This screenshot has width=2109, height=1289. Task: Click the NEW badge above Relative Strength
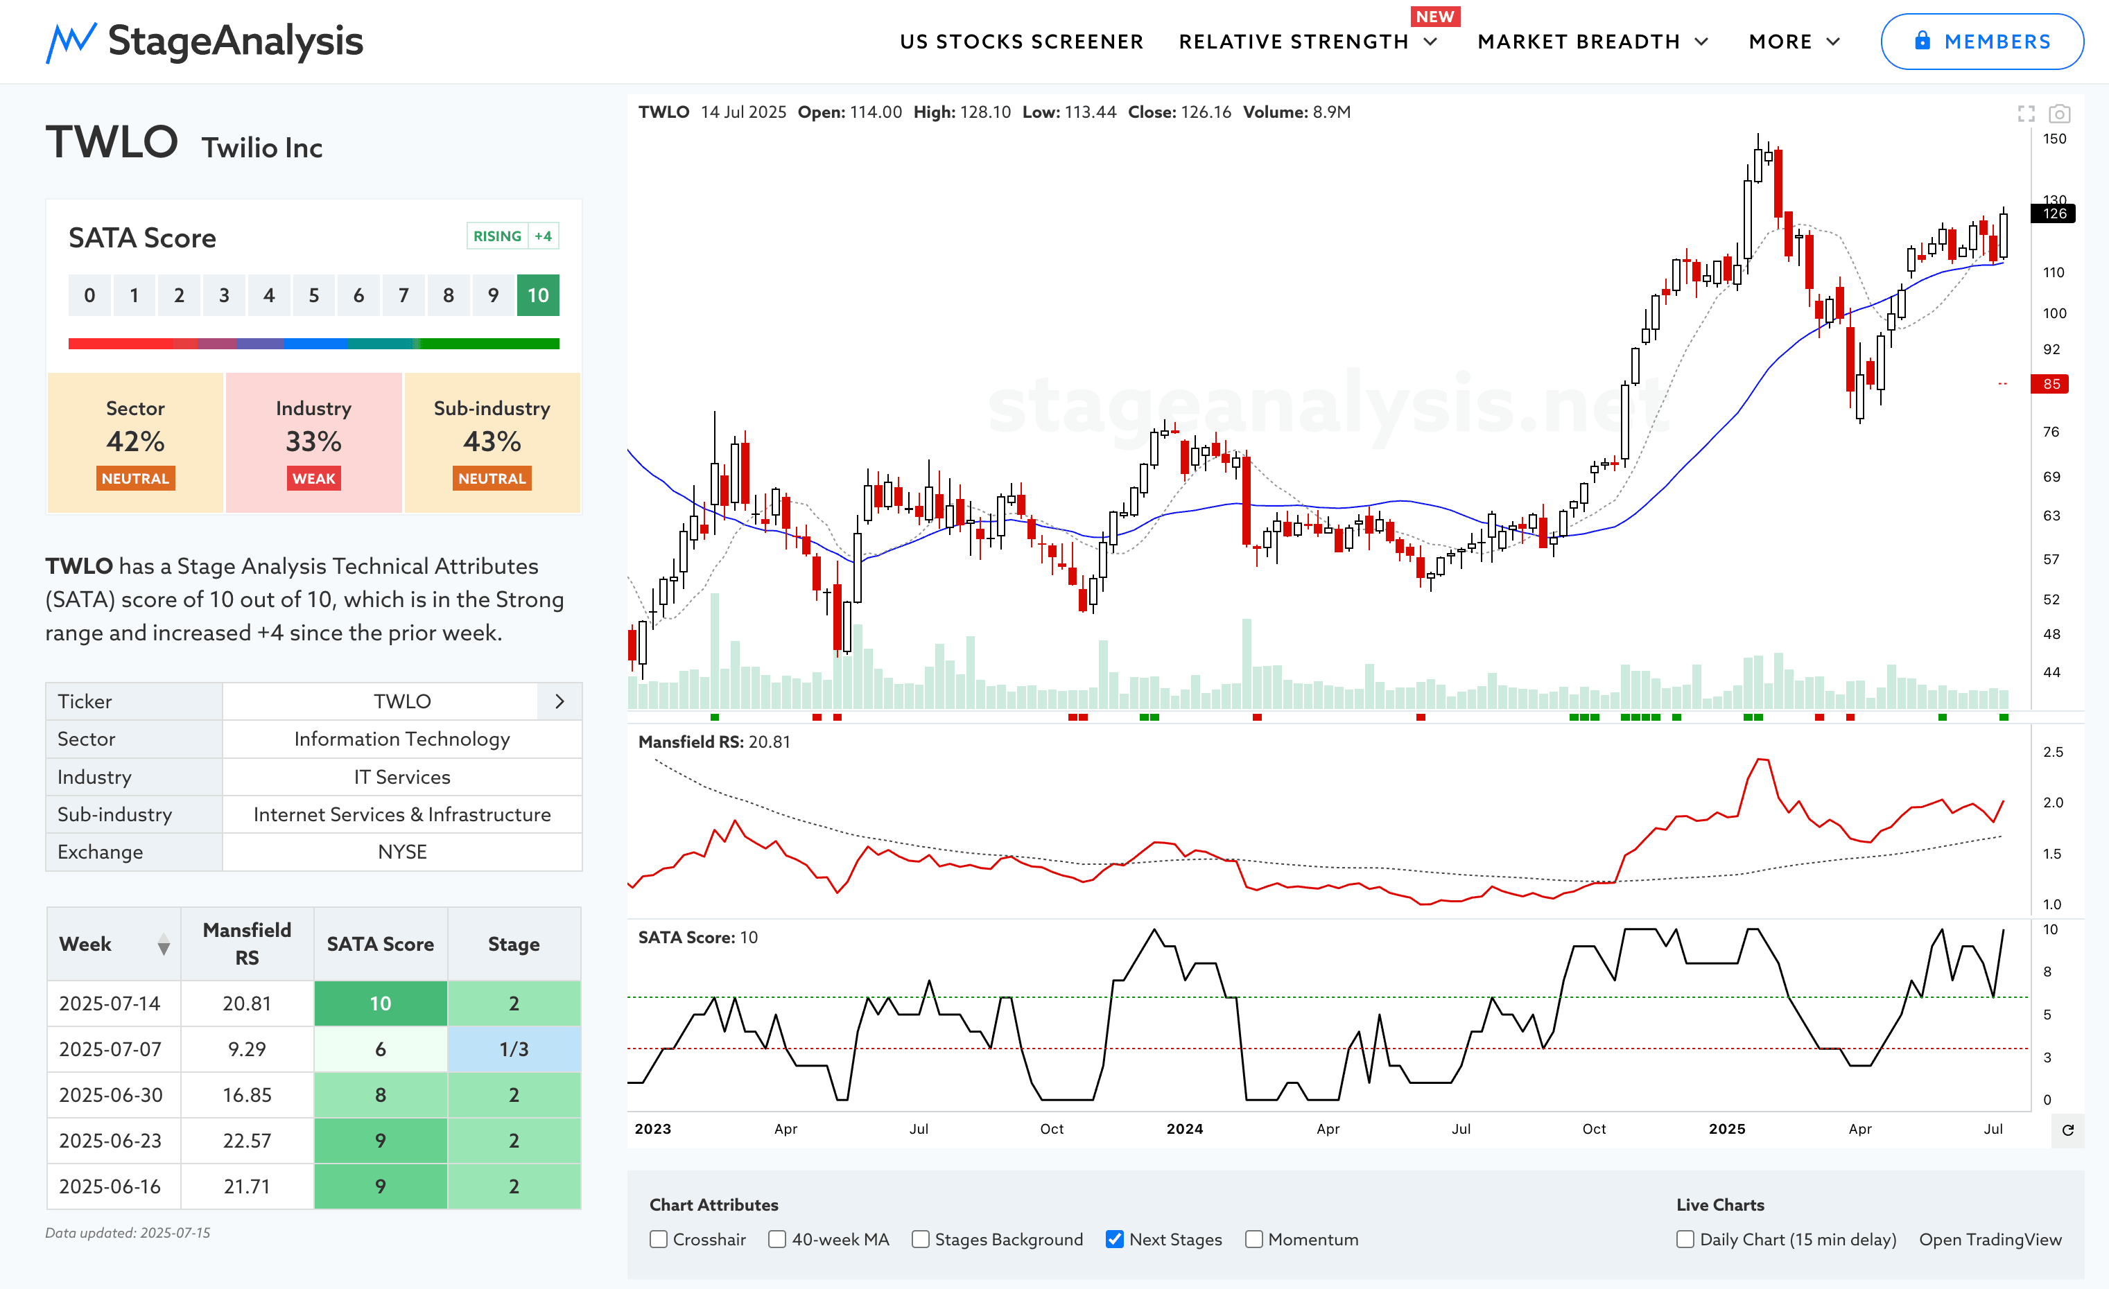pos(1435,17)
